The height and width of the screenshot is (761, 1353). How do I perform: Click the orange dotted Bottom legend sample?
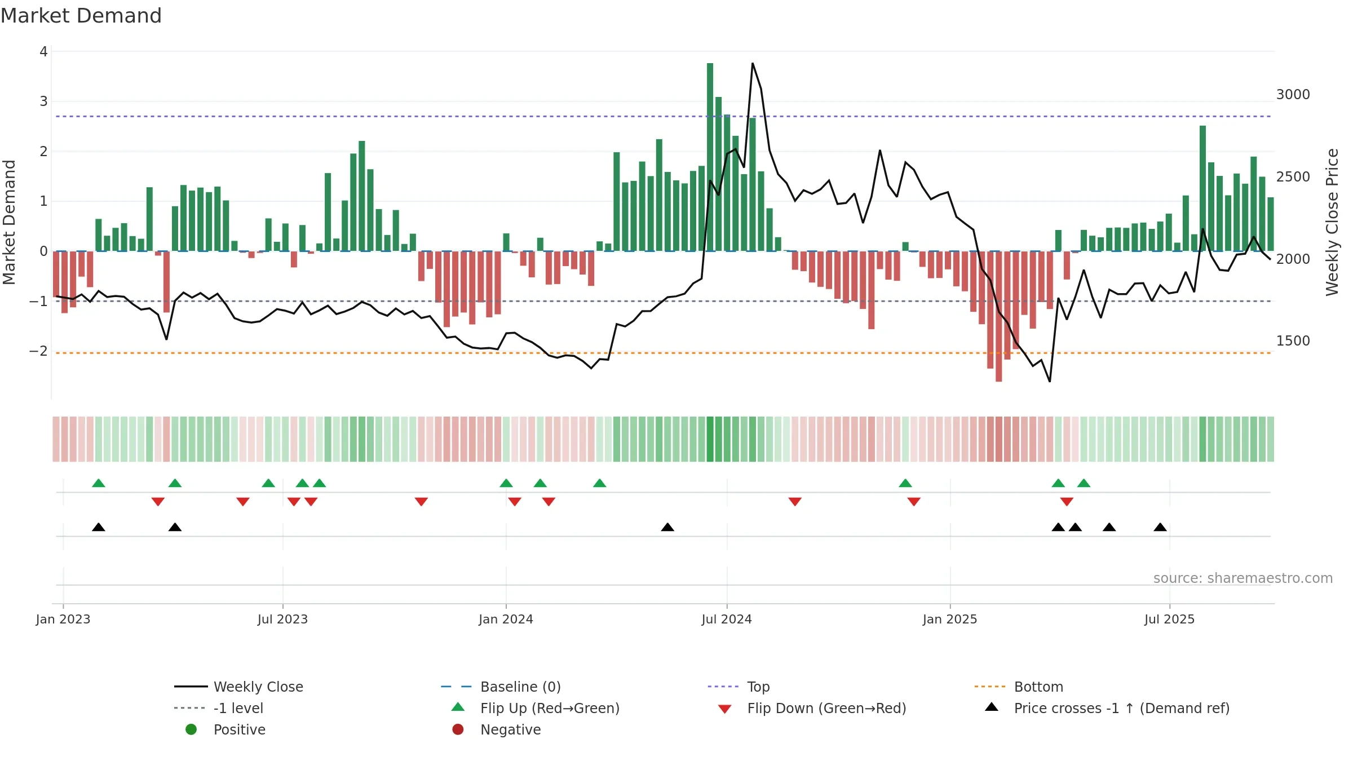coord(990,687)
